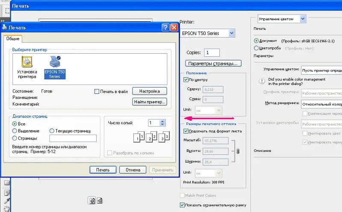Image resolution: width=342 pixels, height=212 pixels.
Task: Click the Имитировать цвет checkbox
Action: pyautogui.click(x=305, y=133)
